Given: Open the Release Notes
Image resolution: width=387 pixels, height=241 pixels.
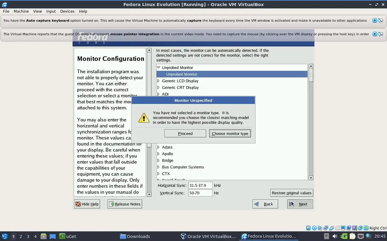Looking at the screenshot, I should pyautogui.click(x=125, y=204).
